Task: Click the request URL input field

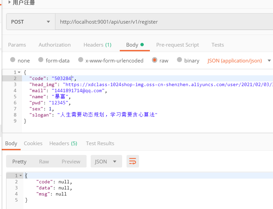Action: 162,22
